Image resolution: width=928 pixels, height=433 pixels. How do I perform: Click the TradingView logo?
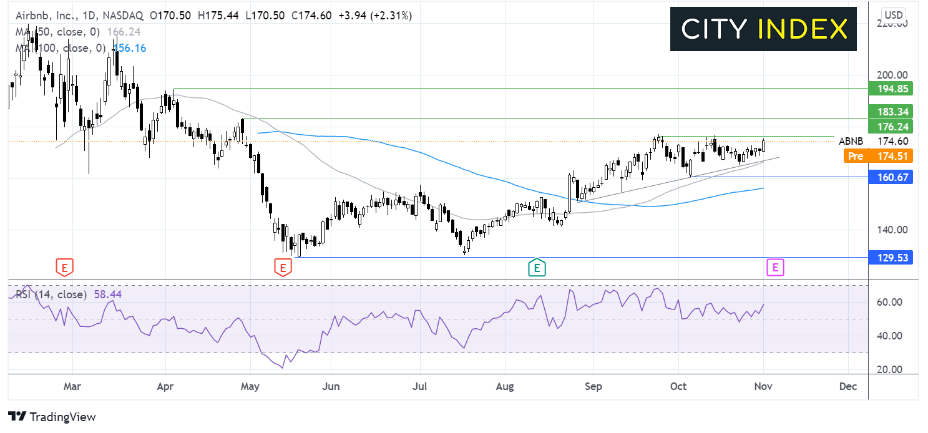coord(52,417)
